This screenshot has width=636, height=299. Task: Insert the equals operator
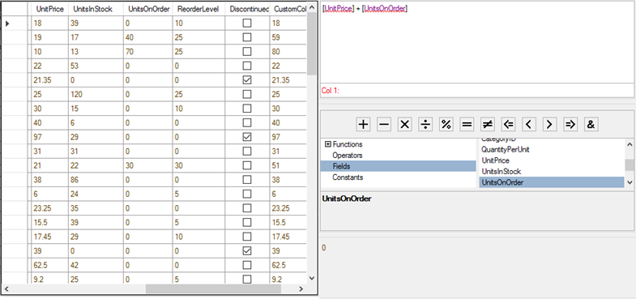[467, 125]
